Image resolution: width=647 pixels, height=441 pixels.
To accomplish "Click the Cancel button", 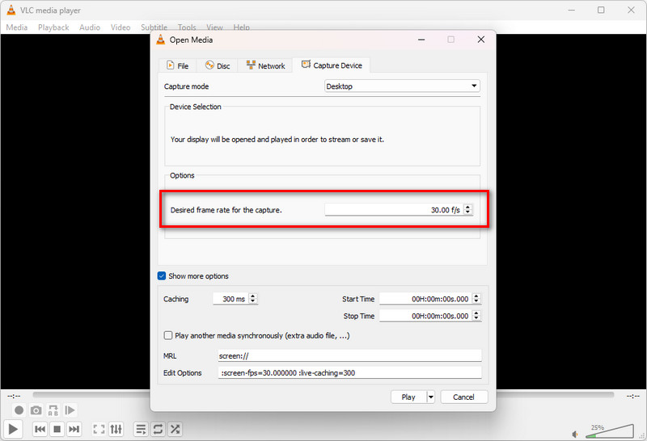I will [x=463, y=397].
